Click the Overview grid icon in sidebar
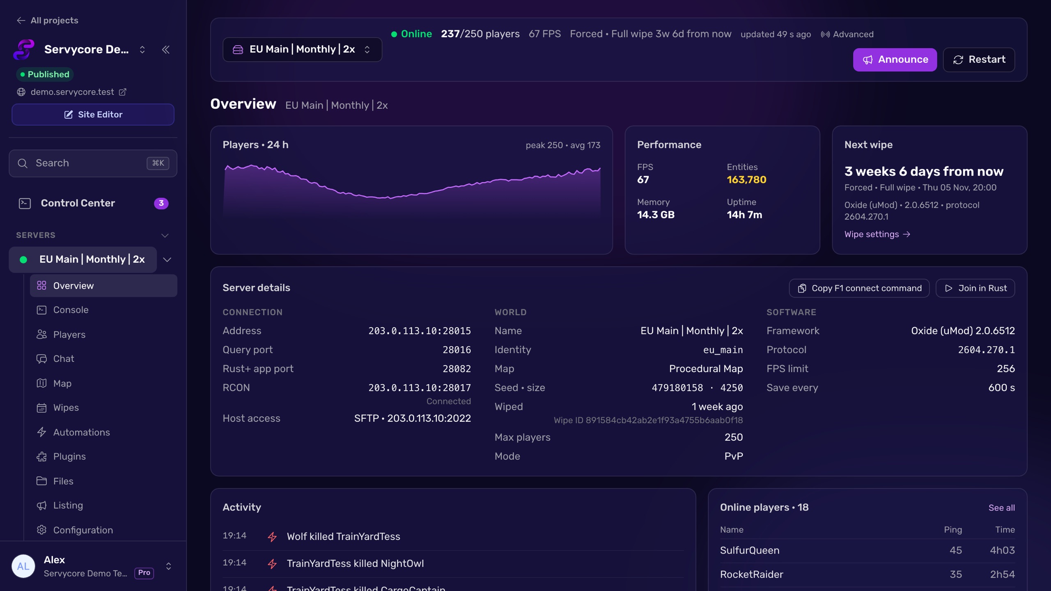The width and height of the screenshot is (1051, 591). [41, 286]
